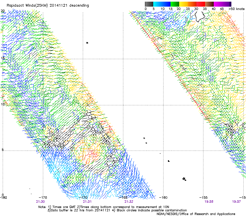Image resolution: width=246 pixels, height=216 pixels.
Task: Click the longitude '-155' axis label
Action: coord(203,197)
